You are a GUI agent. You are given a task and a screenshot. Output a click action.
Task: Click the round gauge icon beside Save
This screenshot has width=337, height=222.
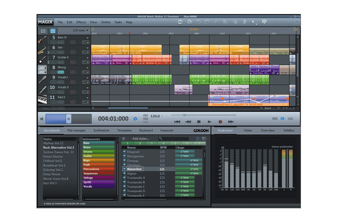point(190,22)
